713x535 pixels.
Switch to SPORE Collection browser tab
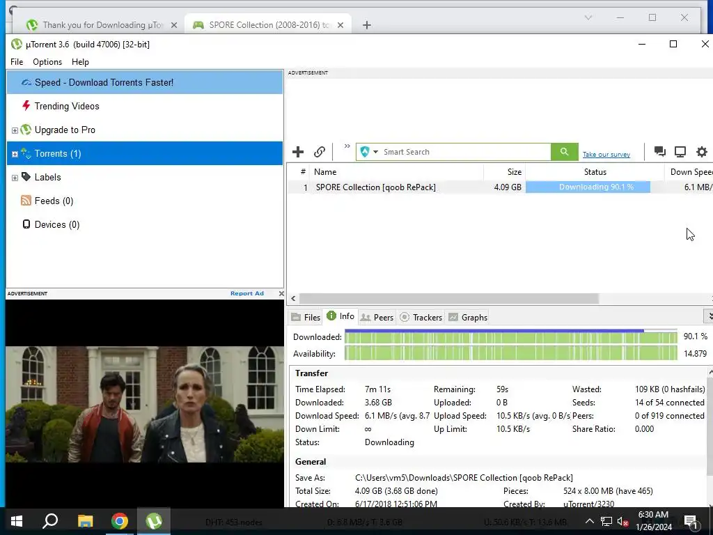coord(268,25)
